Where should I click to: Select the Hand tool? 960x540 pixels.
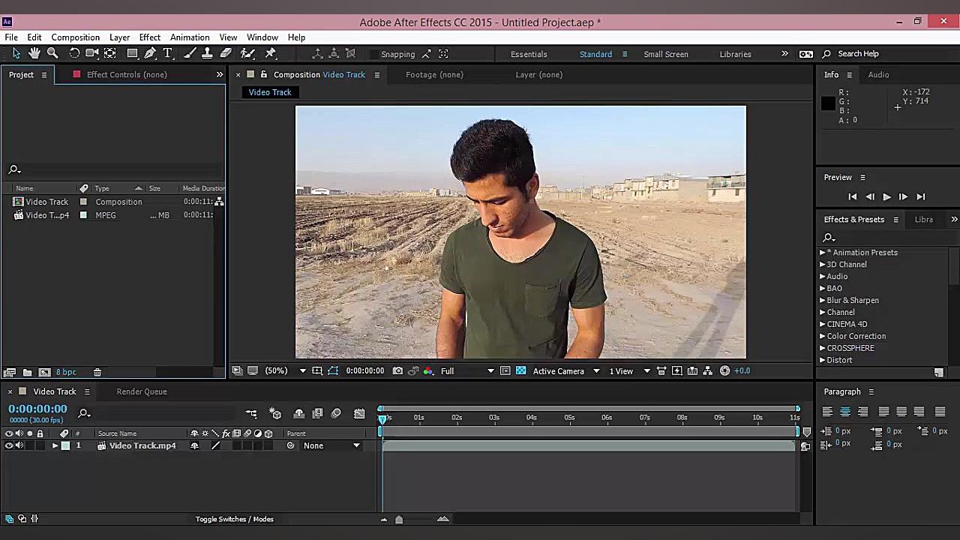(34, 53)
